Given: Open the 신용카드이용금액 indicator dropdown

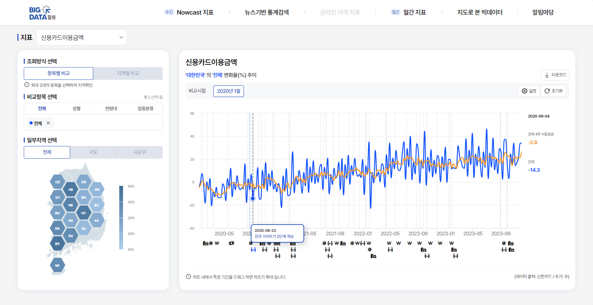Looking at the screenshot, I should [x=81, y=37].
